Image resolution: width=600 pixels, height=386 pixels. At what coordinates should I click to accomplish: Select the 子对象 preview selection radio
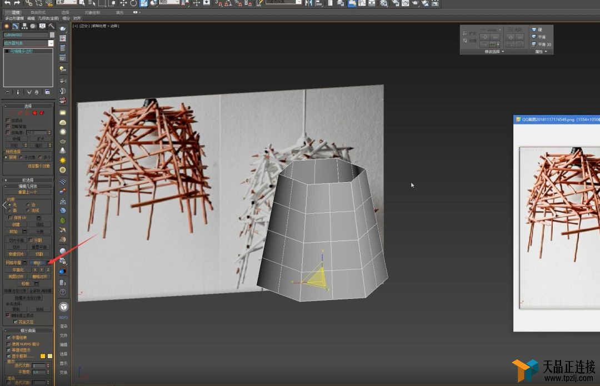(21, 157)
